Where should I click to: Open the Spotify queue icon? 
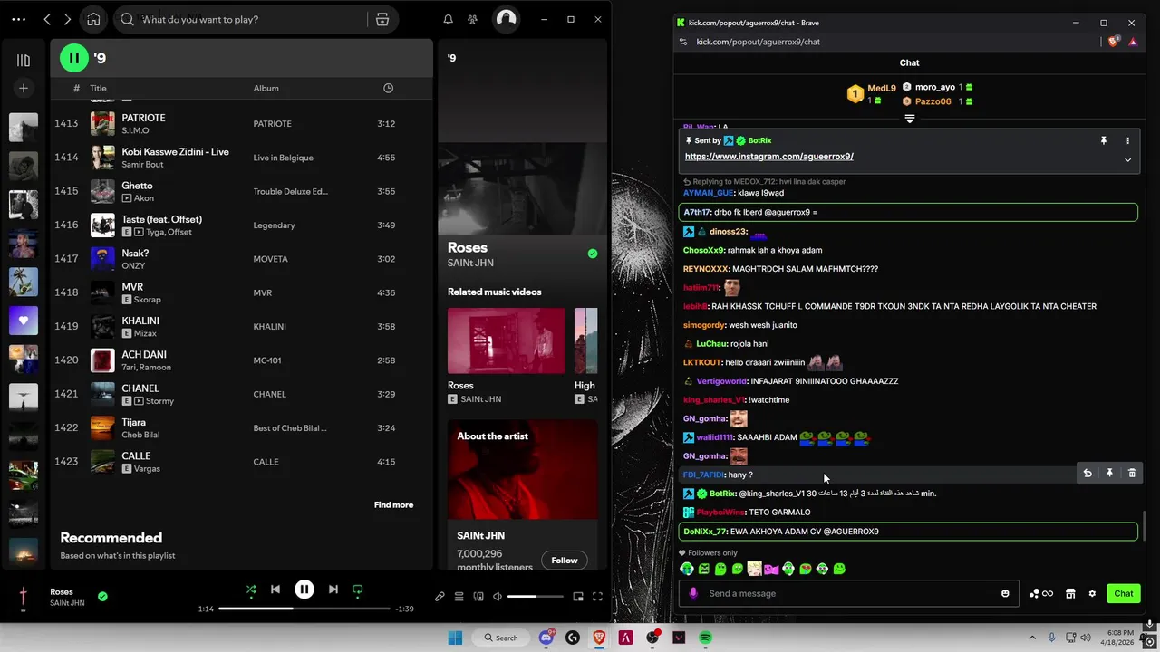click(x=459, y=597)
